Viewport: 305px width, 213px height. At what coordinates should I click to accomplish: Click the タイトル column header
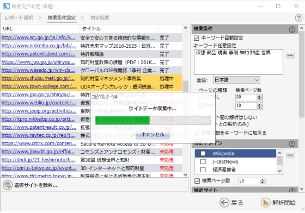tap(119, 29)
